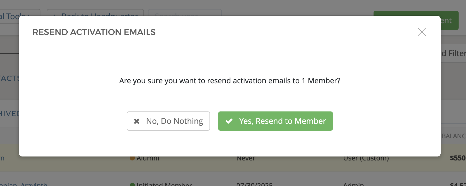Click the green button at top right
This screenshot has height=186, width=466.
pos(449,20)
